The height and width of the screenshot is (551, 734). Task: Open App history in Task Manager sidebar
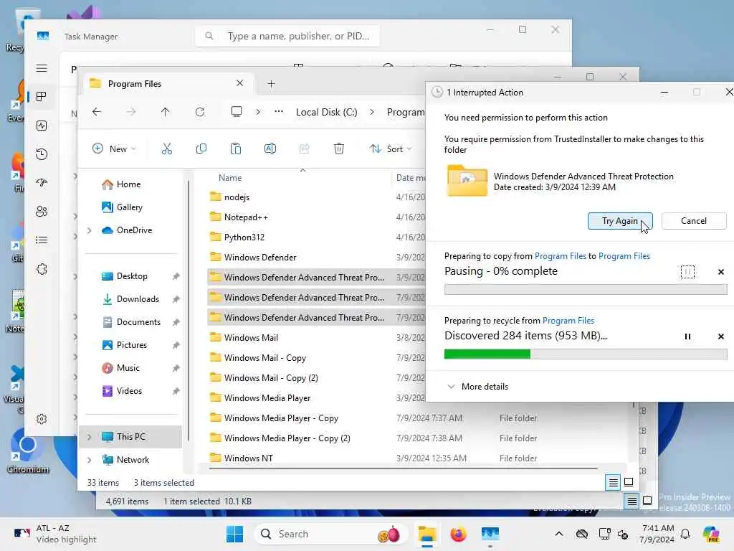(x=42, y=154)
